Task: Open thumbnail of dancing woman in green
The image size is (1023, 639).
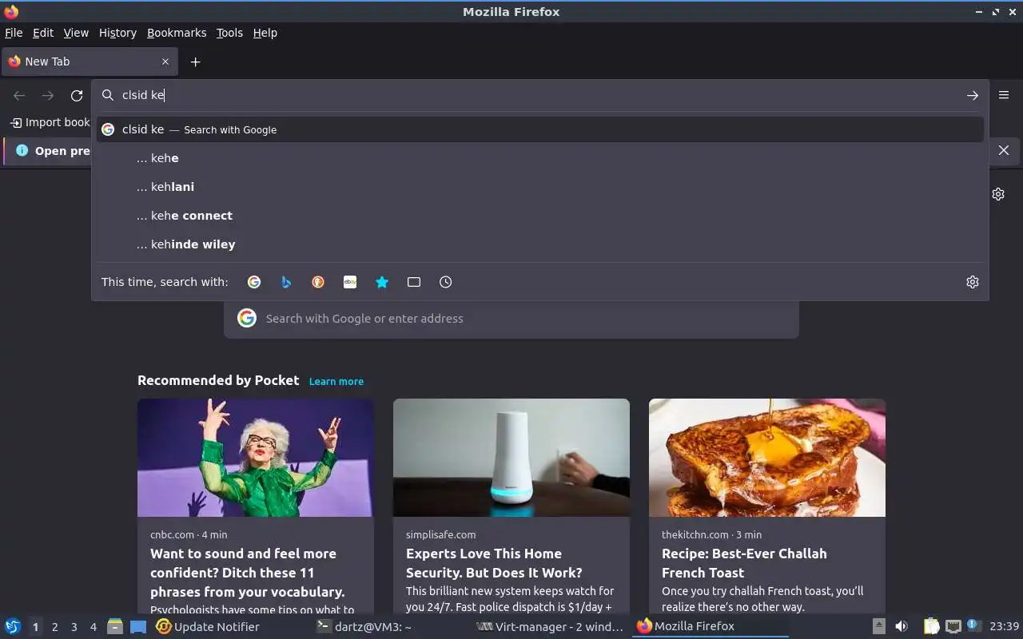Action: [256, 458]
